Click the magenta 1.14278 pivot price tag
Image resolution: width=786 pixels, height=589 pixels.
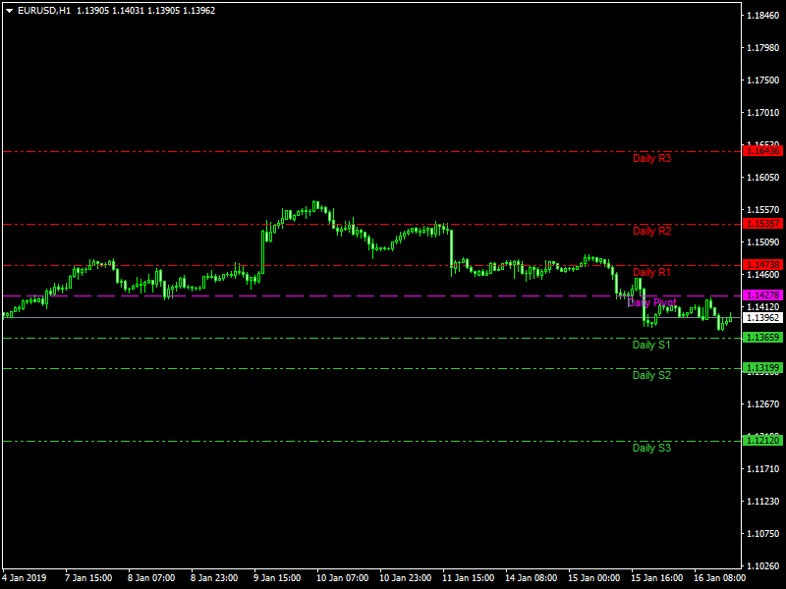[x=763, y=295]
